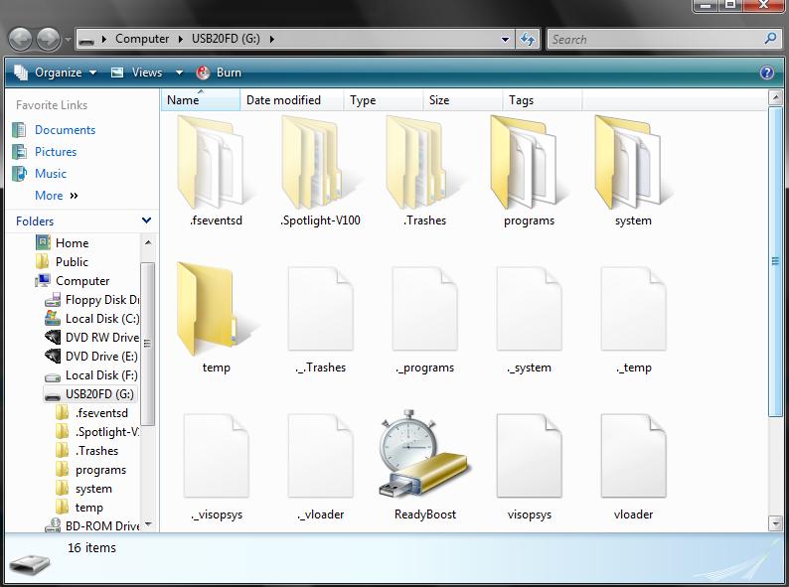Select the ._.Trashes file icon
This screenshot has height=587, width=789.
321,309
